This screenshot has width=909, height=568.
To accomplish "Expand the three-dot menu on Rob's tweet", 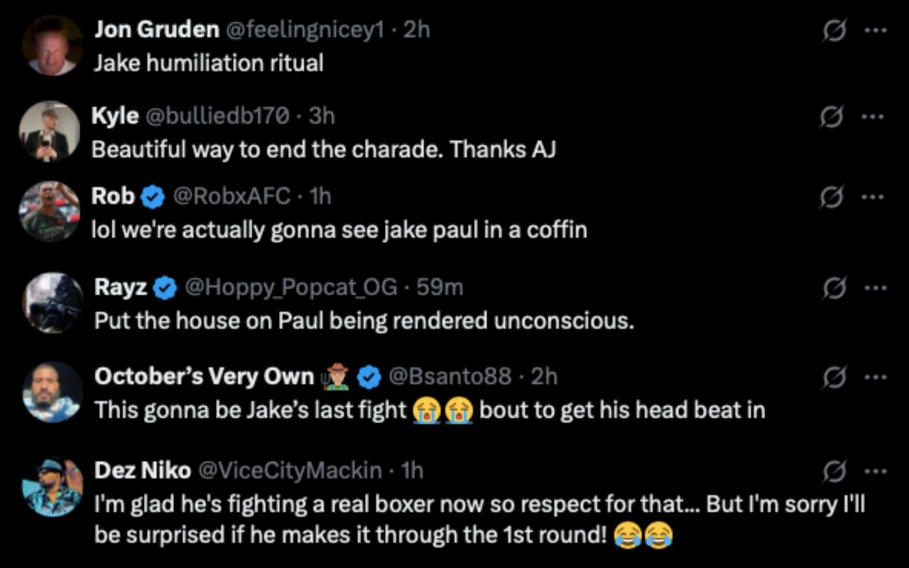I will (873, 197).
